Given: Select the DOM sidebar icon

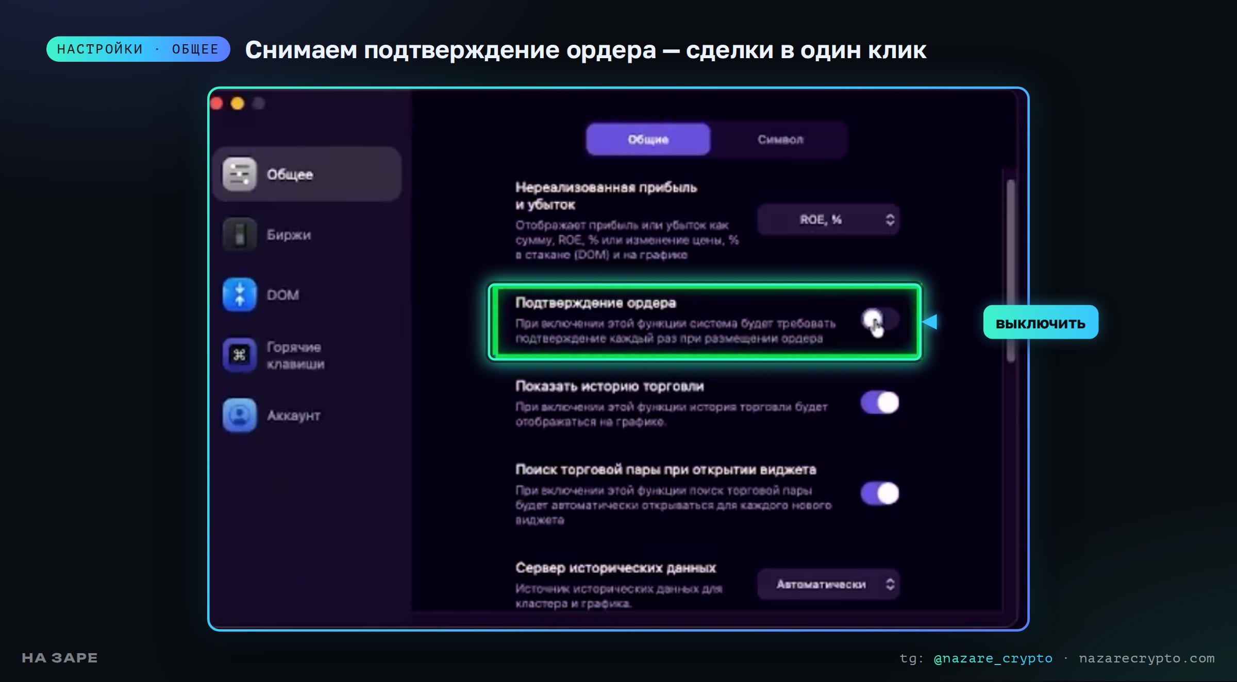Looking at the screenshot, I should 239,294.
